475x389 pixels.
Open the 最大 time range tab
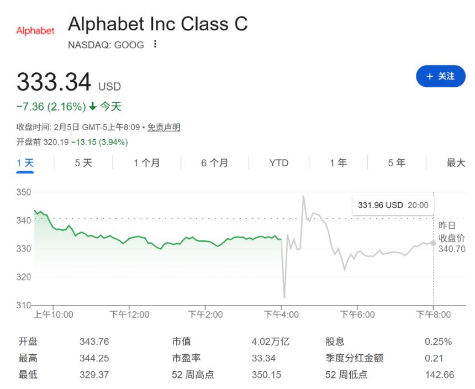(x=456, y=163)
